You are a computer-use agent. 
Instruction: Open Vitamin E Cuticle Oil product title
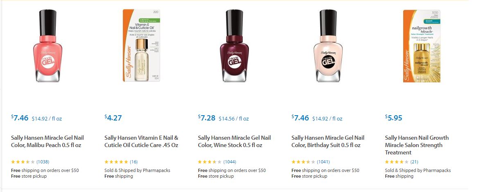[141, 141]
